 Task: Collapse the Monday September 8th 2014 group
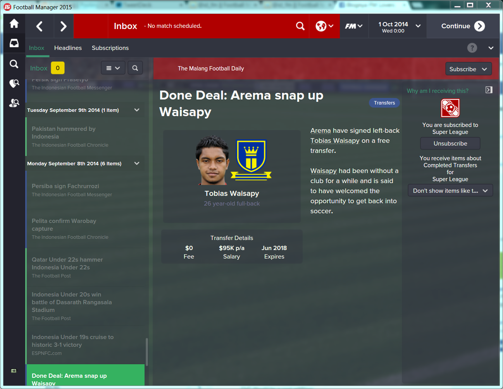coord(137,163)
